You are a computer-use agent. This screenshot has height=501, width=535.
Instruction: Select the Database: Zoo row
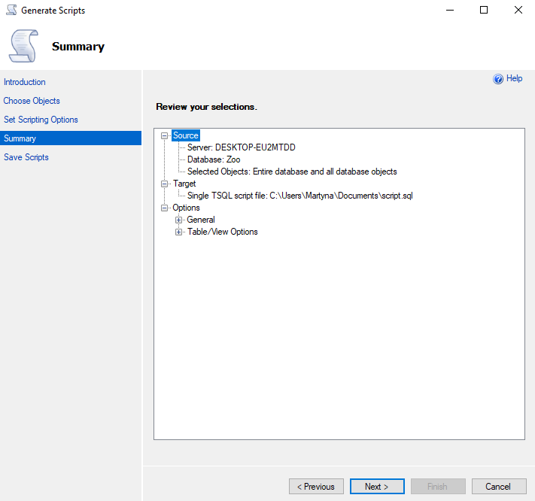tap(214, 159)
